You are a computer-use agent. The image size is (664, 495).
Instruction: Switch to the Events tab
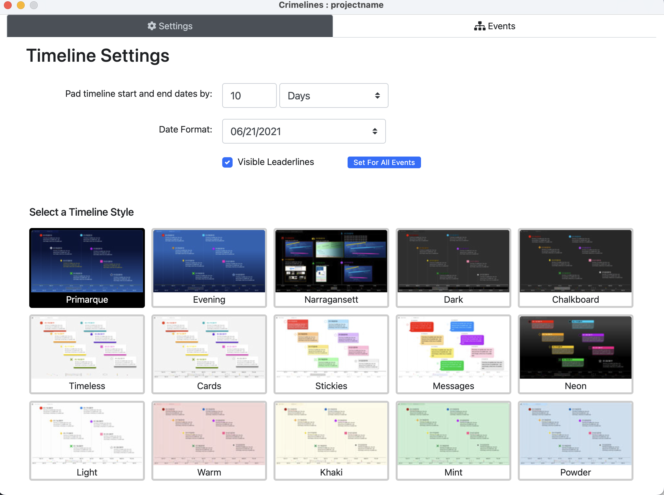494,26
